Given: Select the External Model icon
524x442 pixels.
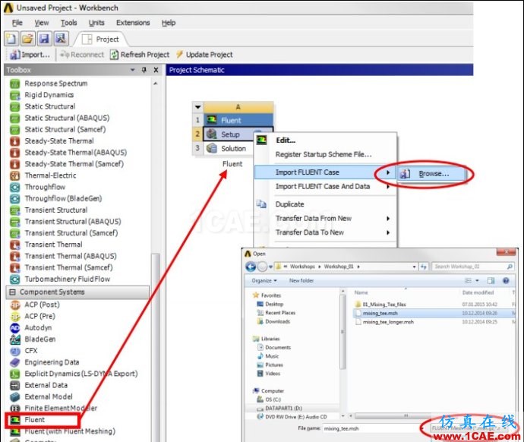Looking at the screenshot, I should pyautogui.click(x=14, y=396).
